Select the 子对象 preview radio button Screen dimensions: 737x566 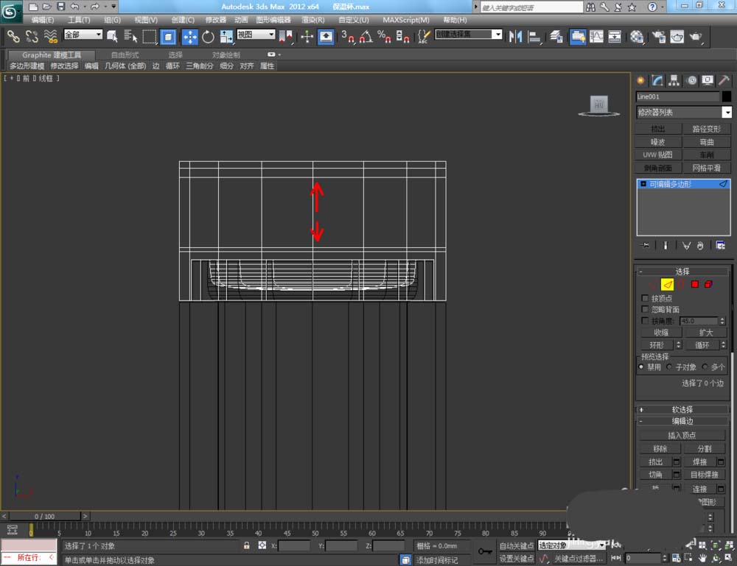pos(669,367)
